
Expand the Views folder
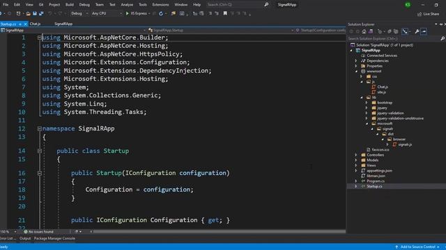(356, 165)
